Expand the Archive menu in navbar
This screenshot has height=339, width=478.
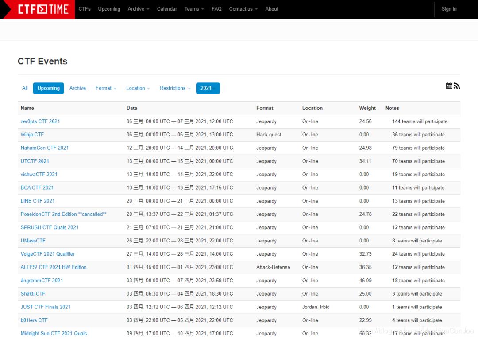tap(138, 9)
